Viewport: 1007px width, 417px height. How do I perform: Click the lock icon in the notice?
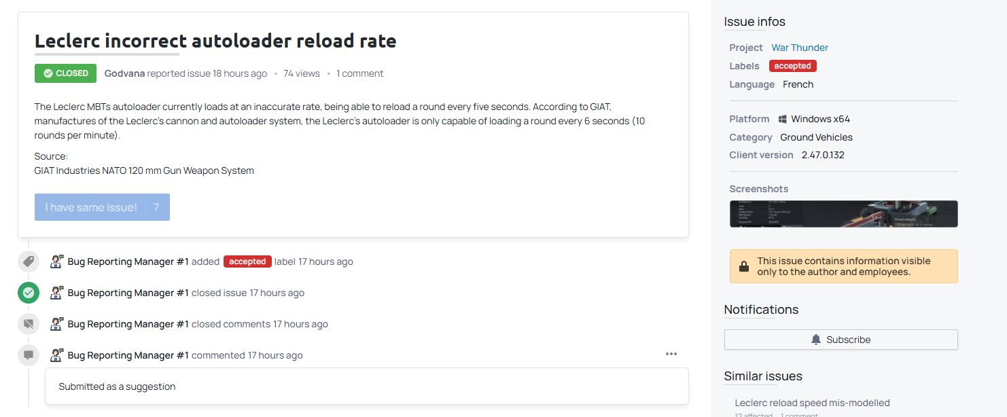tap(744, 266)
